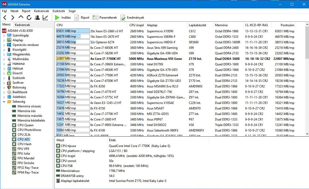Open the Fájl menu
The image size is (309, 189).
tap(4, 11)
